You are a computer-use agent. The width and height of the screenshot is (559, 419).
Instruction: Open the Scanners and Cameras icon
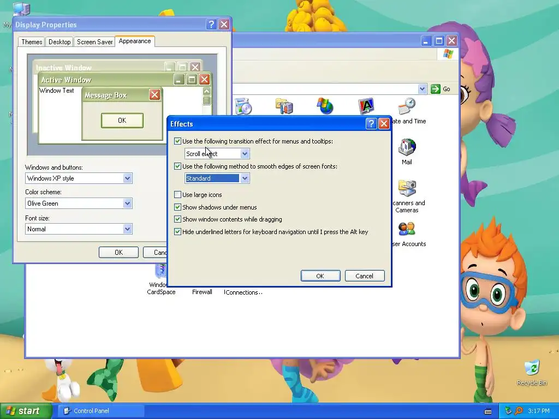point(407,188)
